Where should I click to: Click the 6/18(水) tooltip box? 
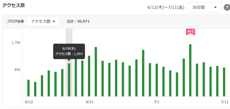[69, 51]
